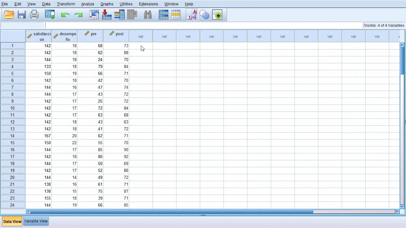Select desempeño value 20 in row 14

point(64,136)
